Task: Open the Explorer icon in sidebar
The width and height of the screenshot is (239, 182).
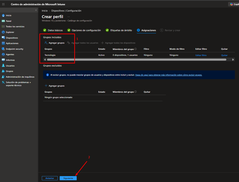Action: [3, 32]
